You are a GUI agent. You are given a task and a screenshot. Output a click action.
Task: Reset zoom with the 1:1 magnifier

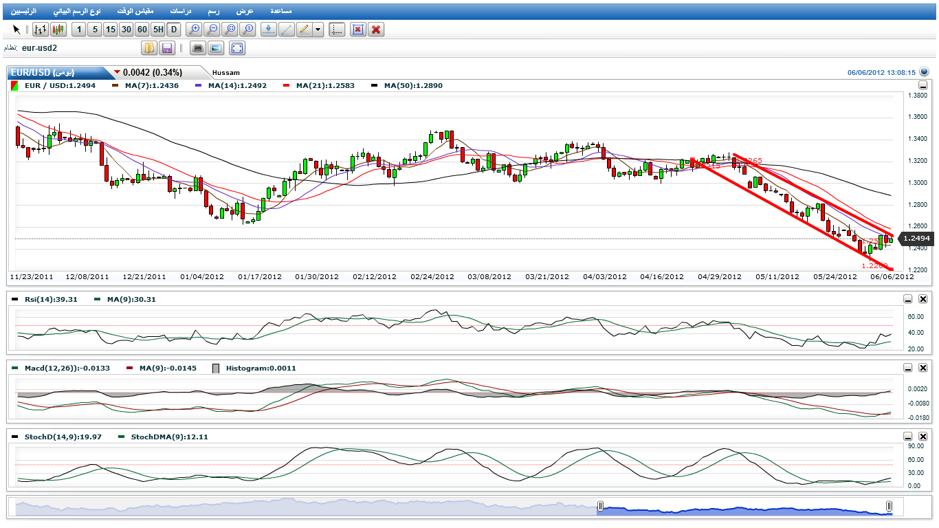248,30
